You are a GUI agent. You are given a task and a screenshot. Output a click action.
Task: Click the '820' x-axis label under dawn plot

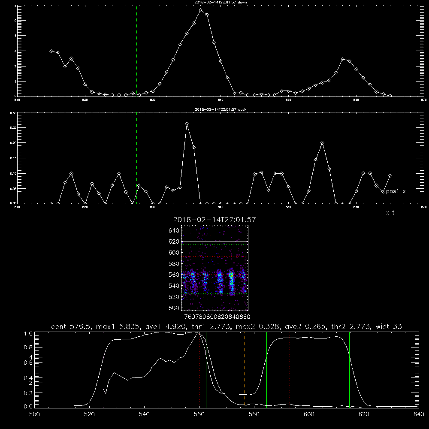(x=85, y=100)
